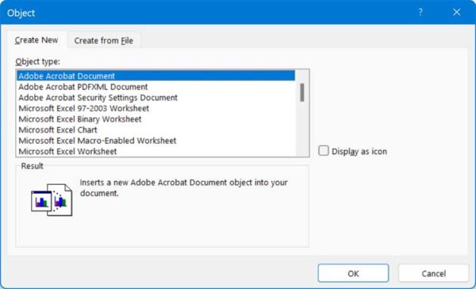The image size is (476, 289).
Task: Switch to the Create New tab
Action: click(36, 40)
